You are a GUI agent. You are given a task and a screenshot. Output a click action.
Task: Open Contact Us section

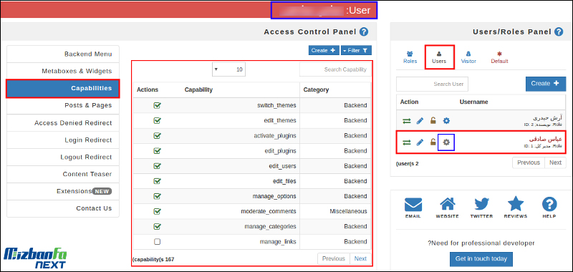point(63,208)
